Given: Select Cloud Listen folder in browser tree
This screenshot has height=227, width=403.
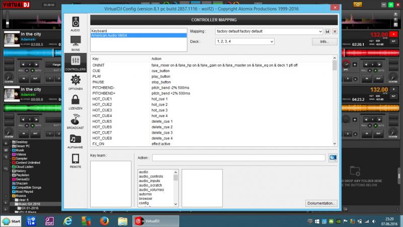Looking at the screenshot, I should tap(26, 167).
